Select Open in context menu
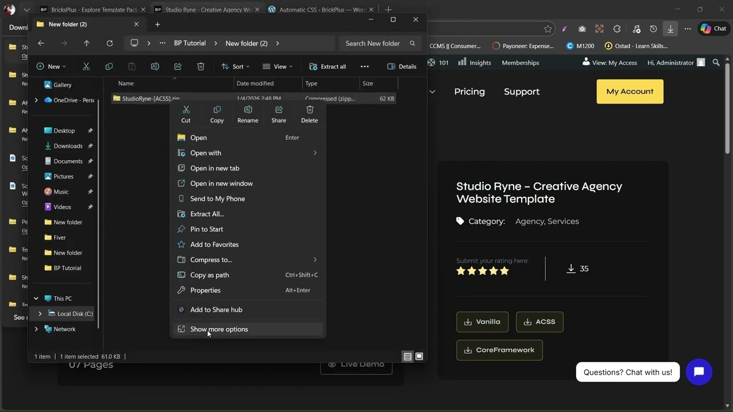 click(248, 137)
